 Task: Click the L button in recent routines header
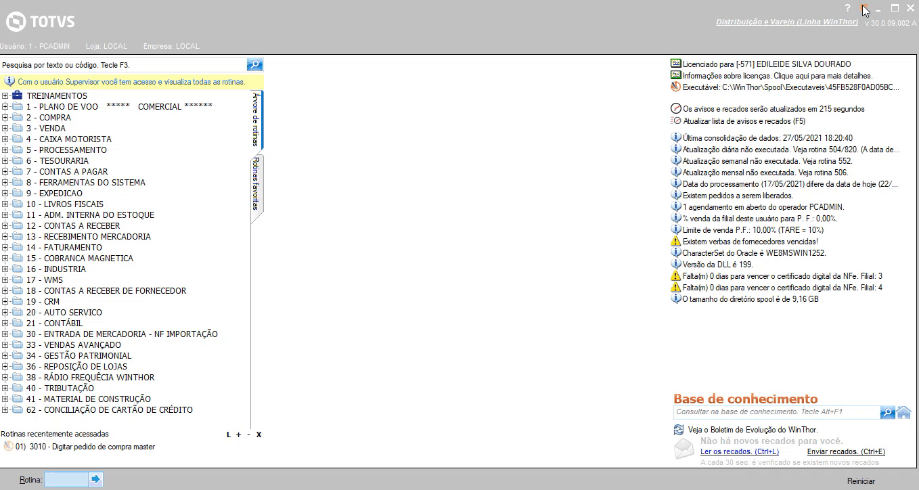(229, 435)
